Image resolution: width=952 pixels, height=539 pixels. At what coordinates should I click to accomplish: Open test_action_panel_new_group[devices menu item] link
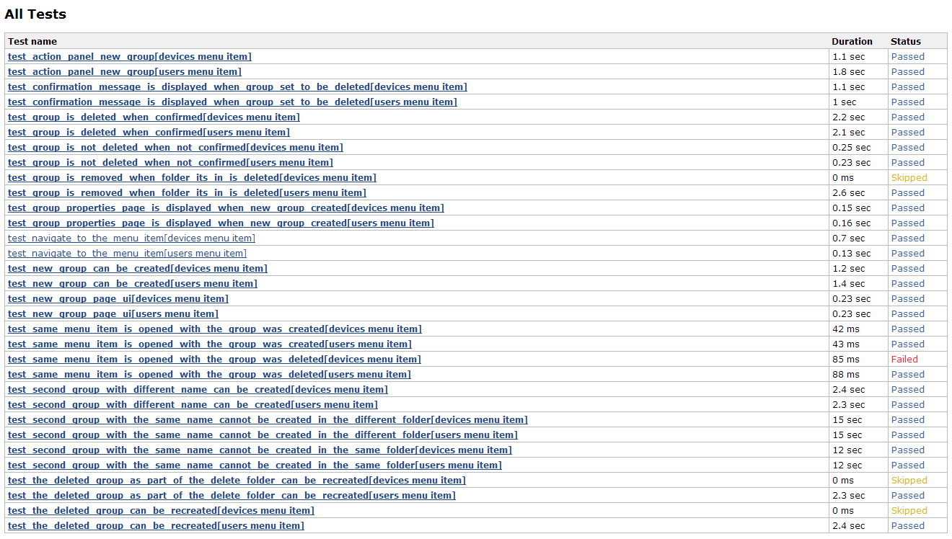130,57
